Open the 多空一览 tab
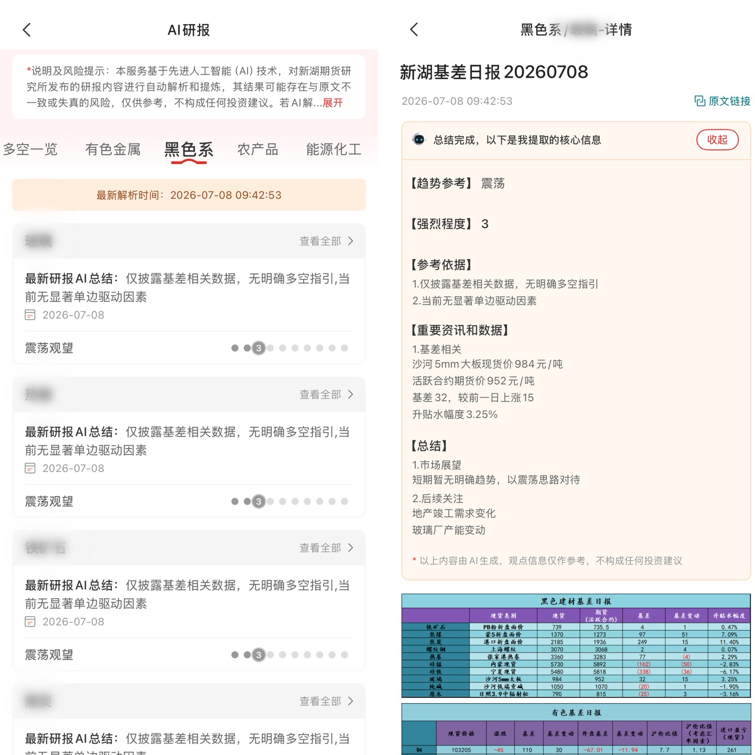The image size is (755, 755). coord(30,149)
